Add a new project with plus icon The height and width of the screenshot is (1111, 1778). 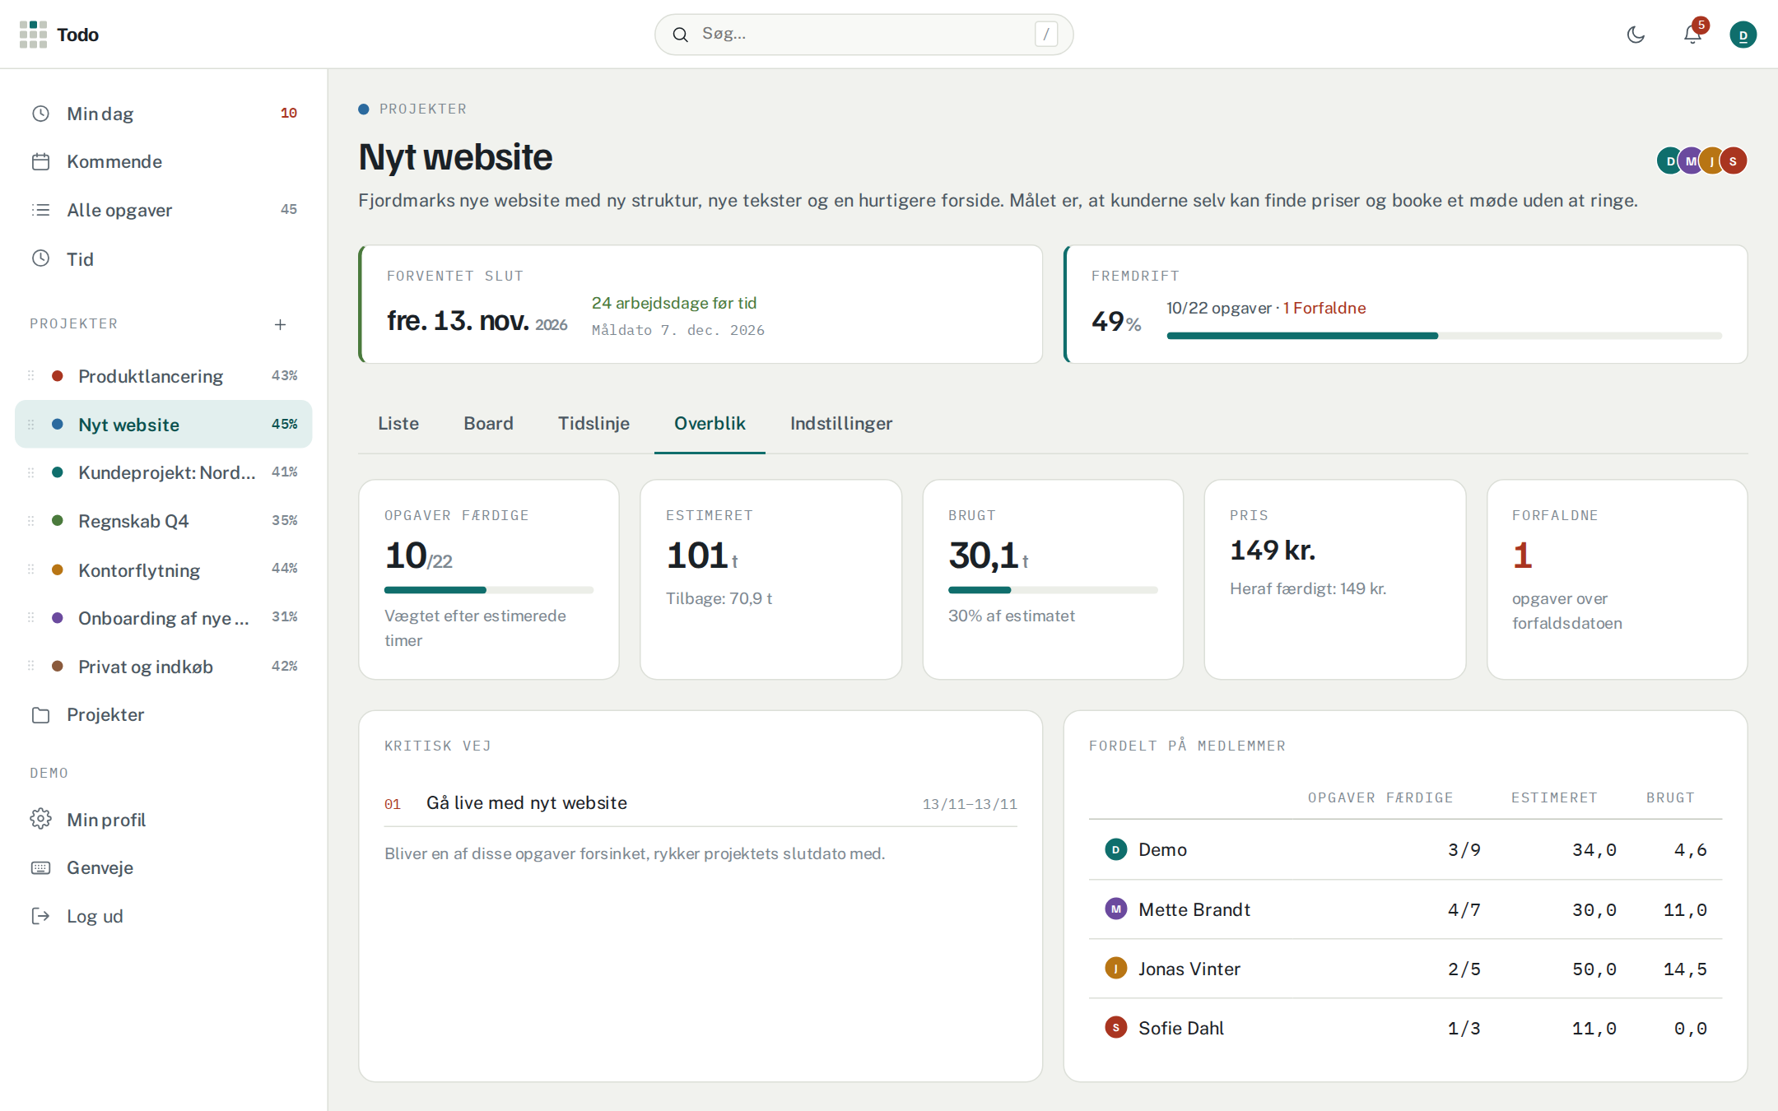coord(280,325)
